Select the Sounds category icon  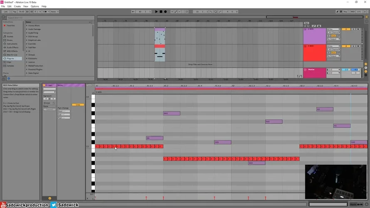pyautogui.click(x=5, y=37)
